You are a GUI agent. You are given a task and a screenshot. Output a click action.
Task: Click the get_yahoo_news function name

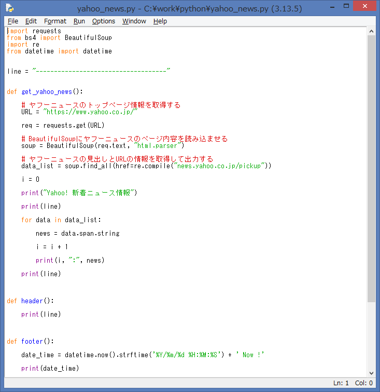(47, 91)
